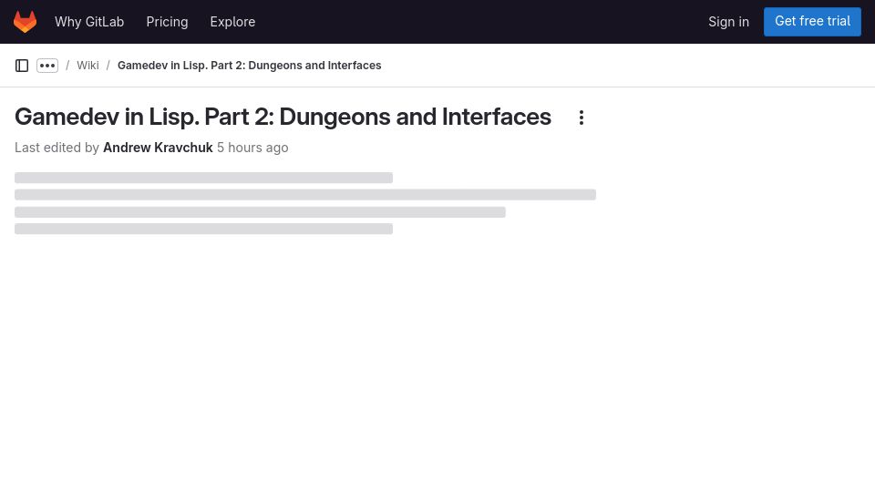
Task: Click the Gamedev in Lisp breadcrumb item
Action: [250, 66]
